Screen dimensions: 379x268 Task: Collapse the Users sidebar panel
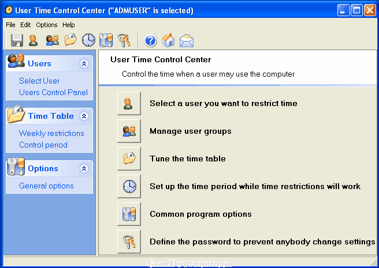[x=84, y=63]
